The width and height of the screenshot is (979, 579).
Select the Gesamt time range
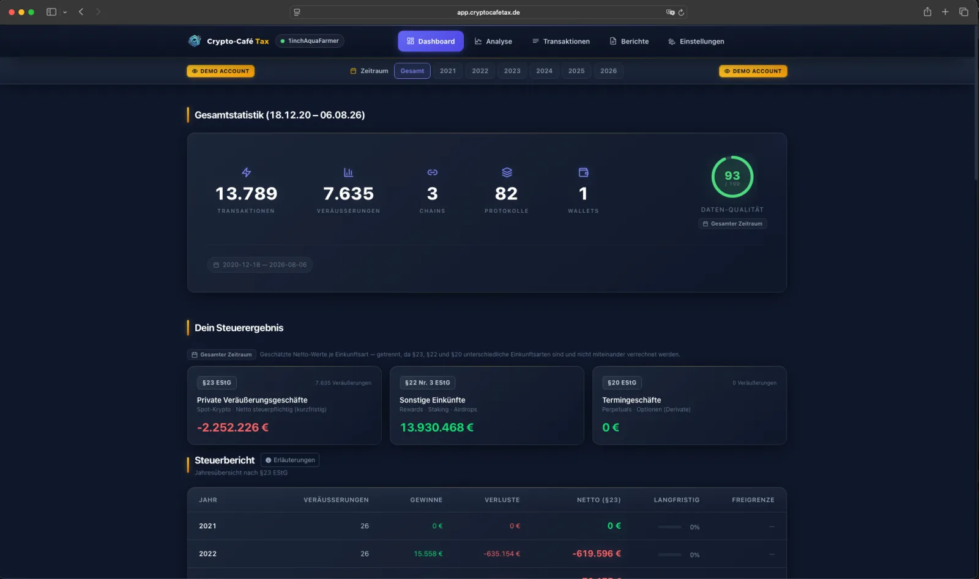412,71
